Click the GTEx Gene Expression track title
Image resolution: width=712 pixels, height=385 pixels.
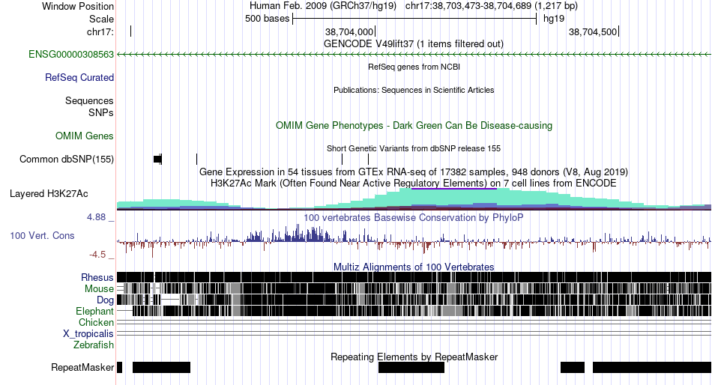(x=414, y=172)
